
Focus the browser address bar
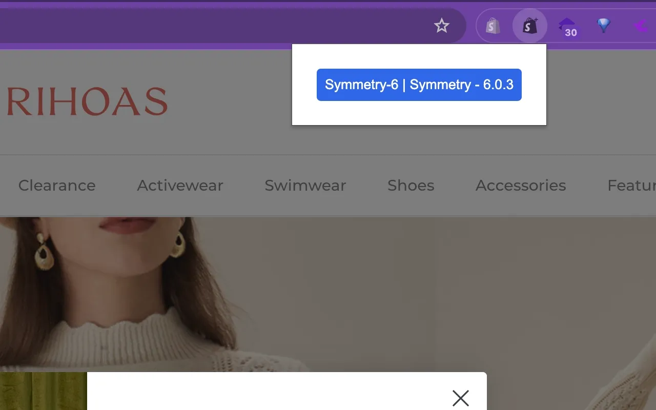click(205, 26)
